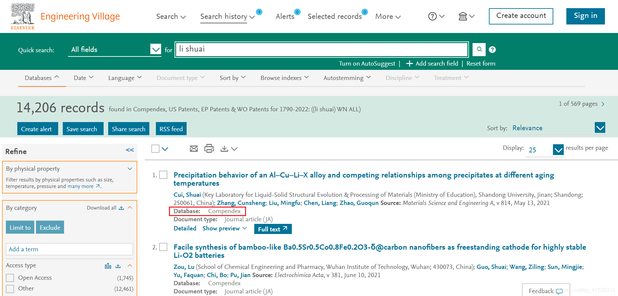Open the Search history menu
This screenshot has height=296, width=618.
click(227, 17)
